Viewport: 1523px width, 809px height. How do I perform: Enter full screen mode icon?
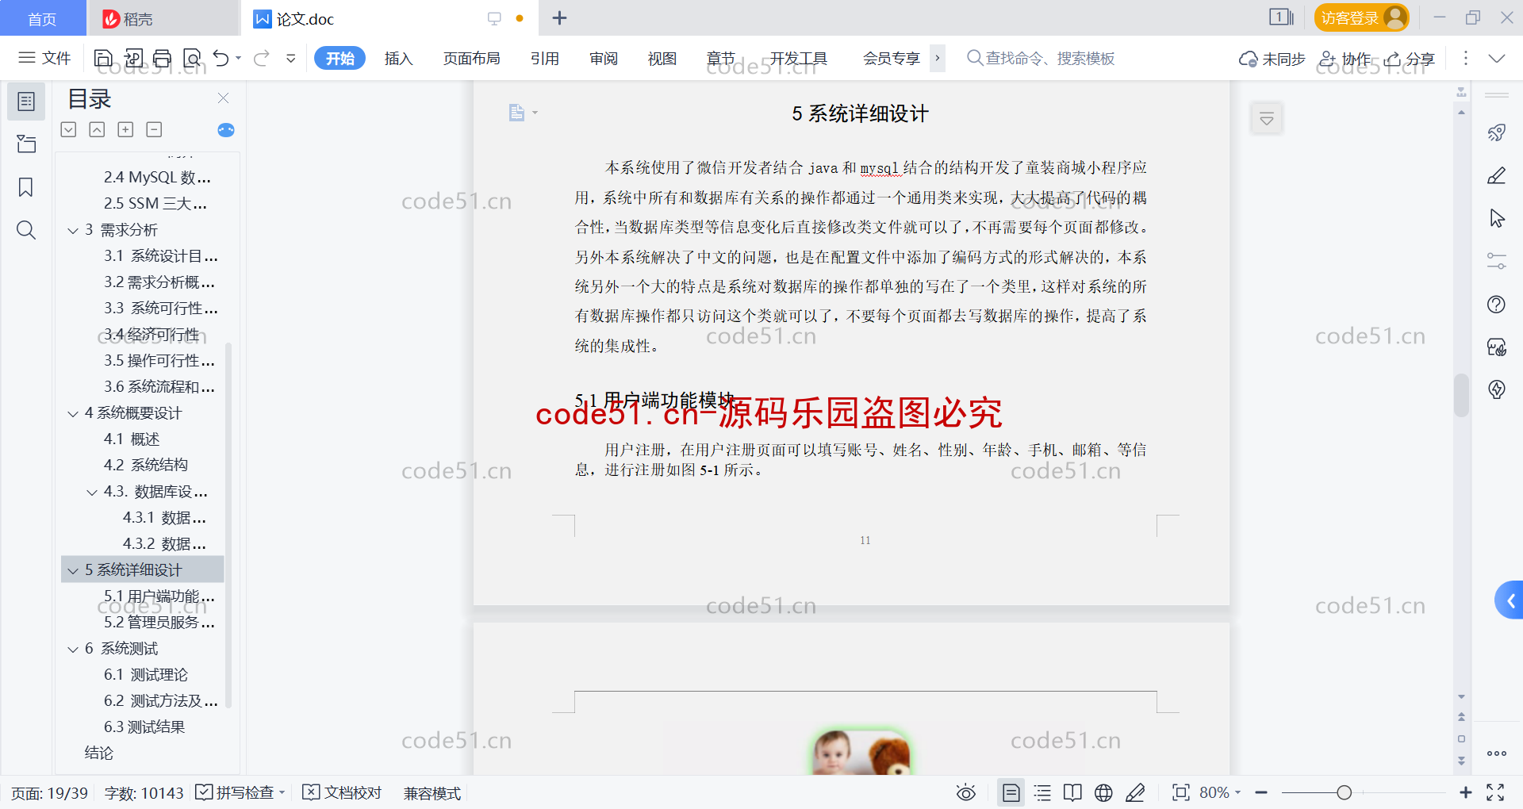point(1495,792)
